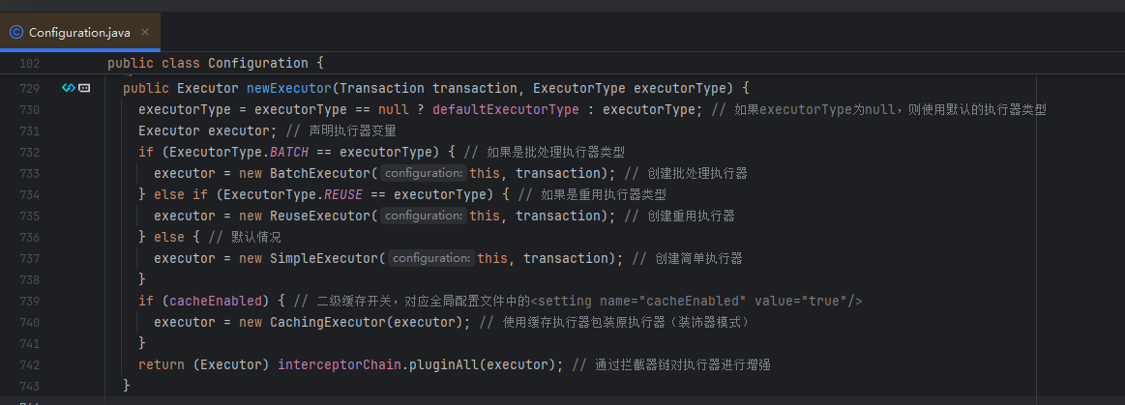The image size is (1125, 405).
Task: Click the Configuration.java class file icon
Action: 16,32
